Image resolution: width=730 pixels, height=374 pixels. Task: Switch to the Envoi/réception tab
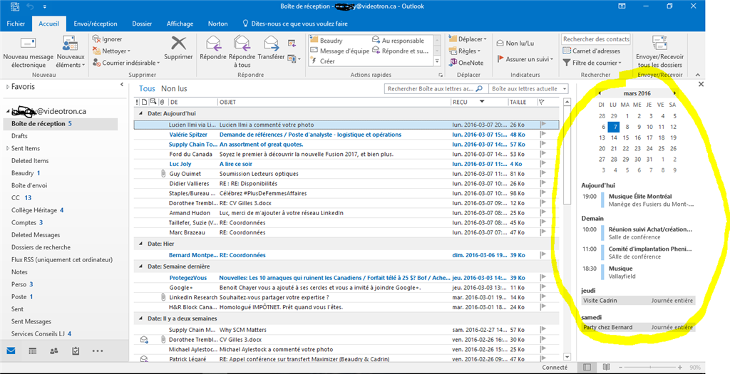tap(96, 24)
